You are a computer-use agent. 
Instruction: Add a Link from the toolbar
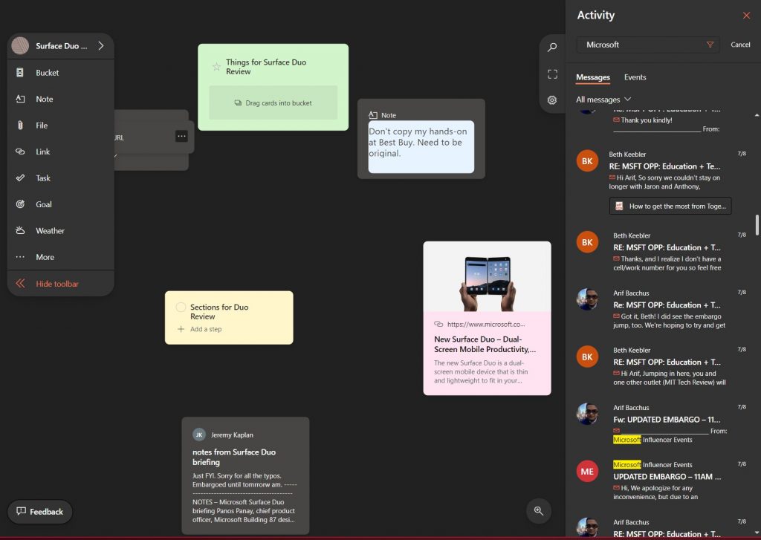(x=61, y=152)
